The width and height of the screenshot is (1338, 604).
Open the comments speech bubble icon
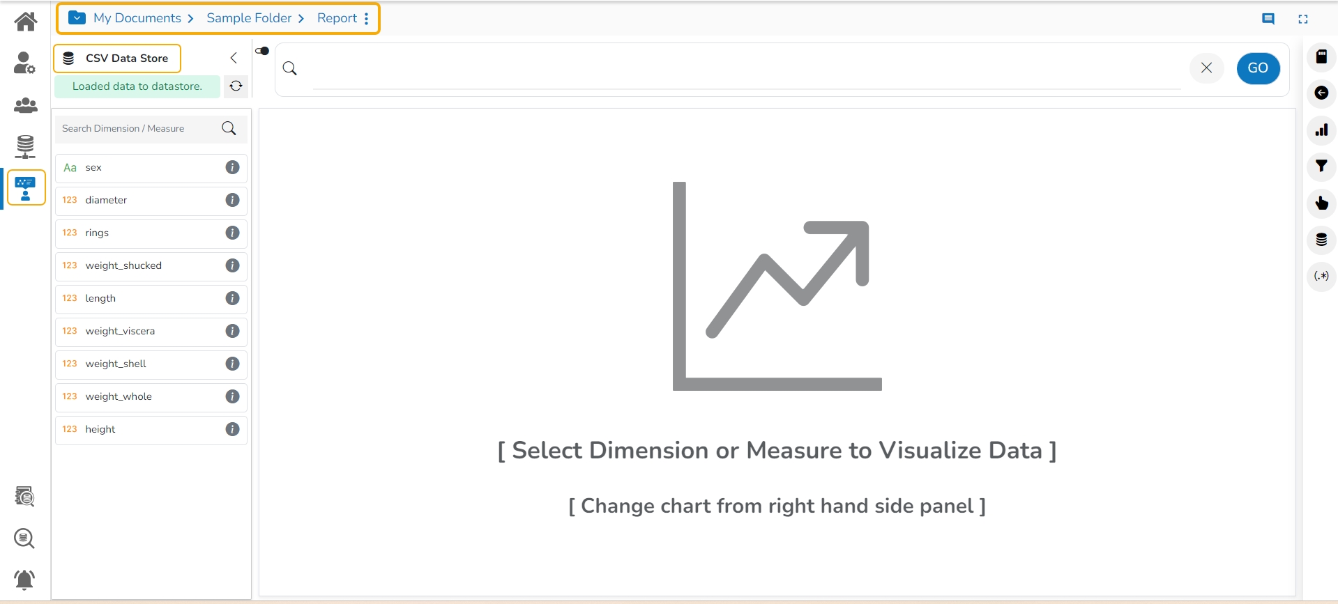1268,19
